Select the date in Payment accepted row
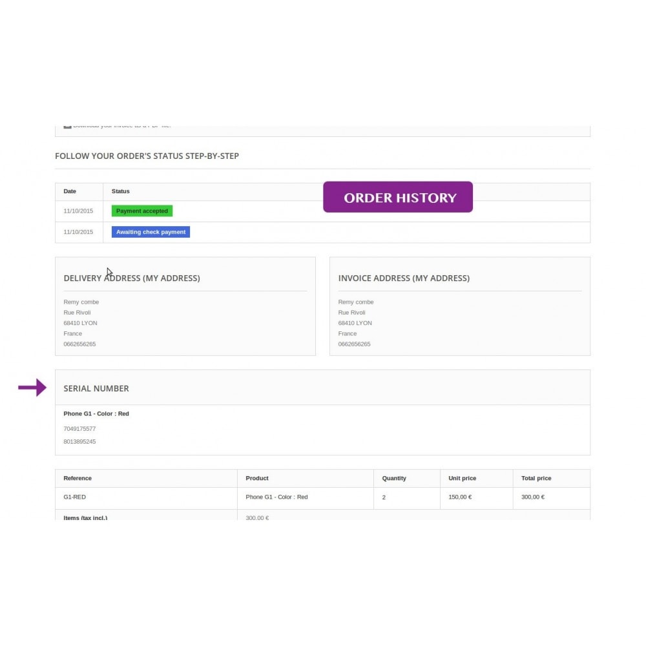The height and width of the screenshot is (646, 646). click(x=78, y=211)
